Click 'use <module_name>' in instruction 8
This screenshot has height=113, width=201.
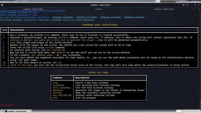click(42, 55)
